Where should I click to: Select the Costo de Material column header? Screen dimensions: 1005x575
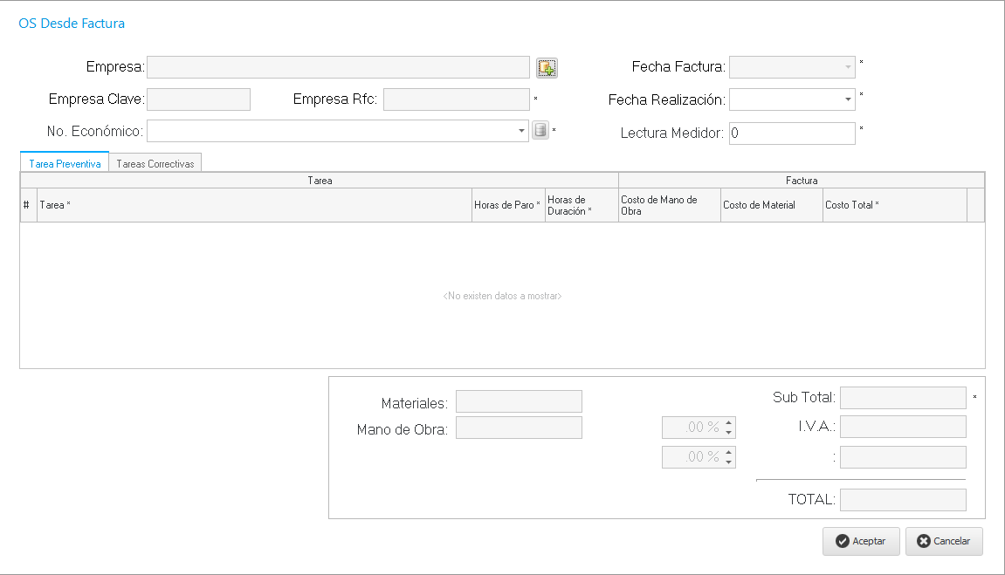[x=771, y=205]
